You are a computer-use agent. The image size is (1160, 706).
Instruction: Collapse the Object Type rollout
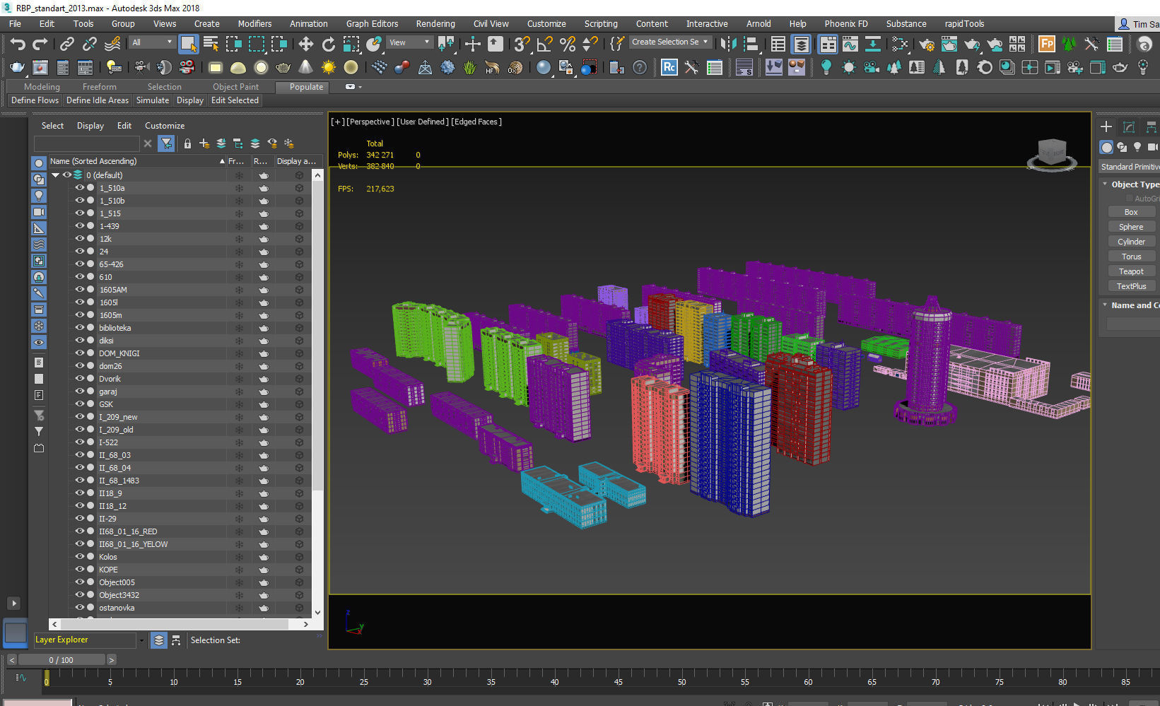[1105, 184]
